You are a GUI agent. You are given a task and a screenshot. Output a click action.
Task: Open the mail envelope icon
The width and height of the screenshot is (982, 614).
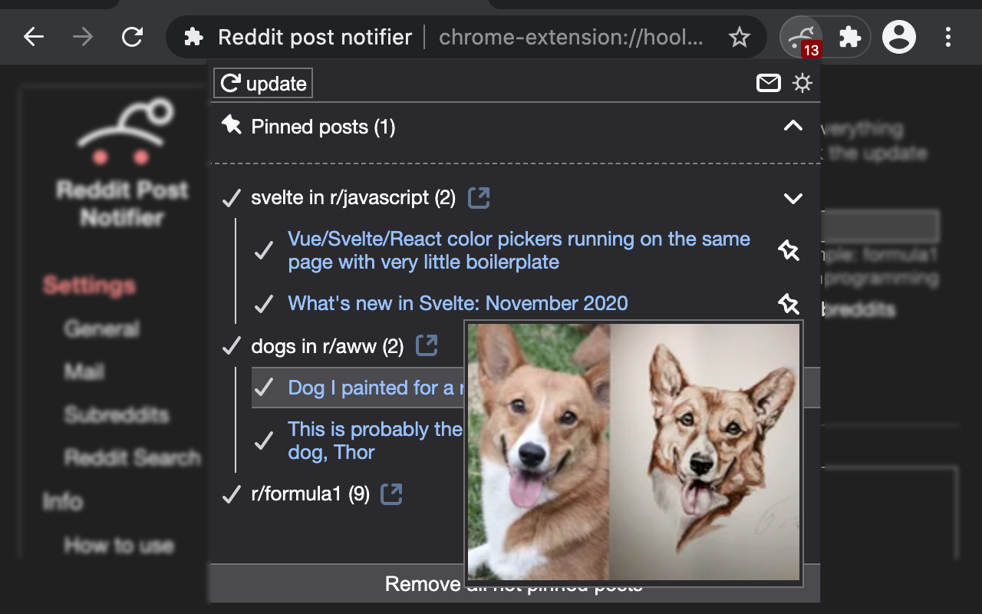(769, 83)
